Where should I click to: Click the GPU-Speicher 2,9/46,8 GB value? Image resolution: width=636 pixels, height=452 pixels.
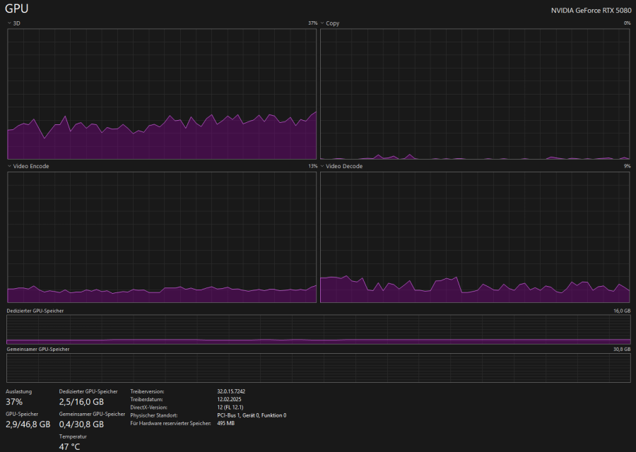[28, 424]
